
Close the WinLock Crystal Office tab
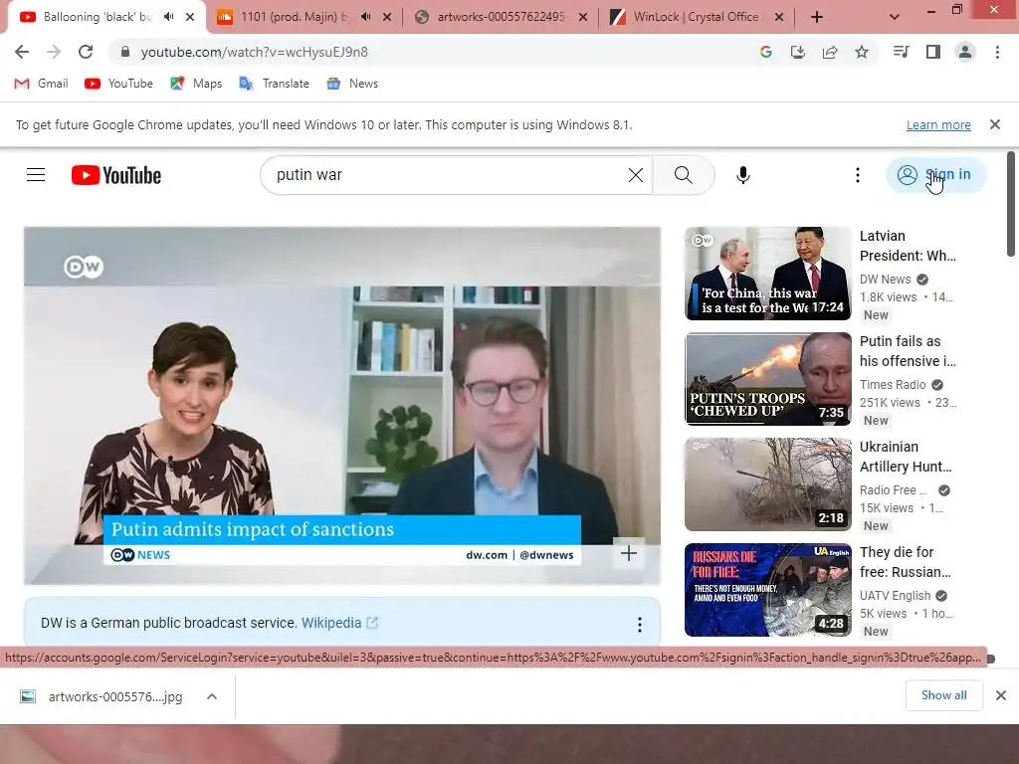[x=779, y=17]
